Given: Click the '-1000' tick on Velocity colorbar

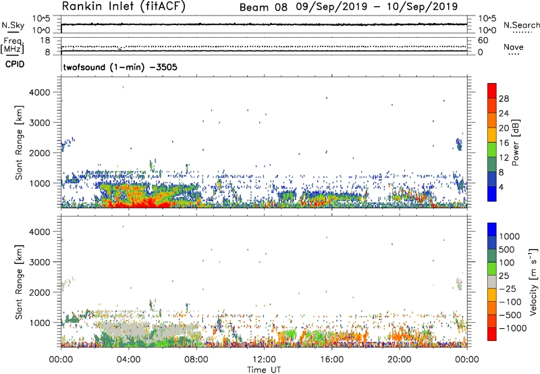Looking at the screenshot, I should 512,328.
